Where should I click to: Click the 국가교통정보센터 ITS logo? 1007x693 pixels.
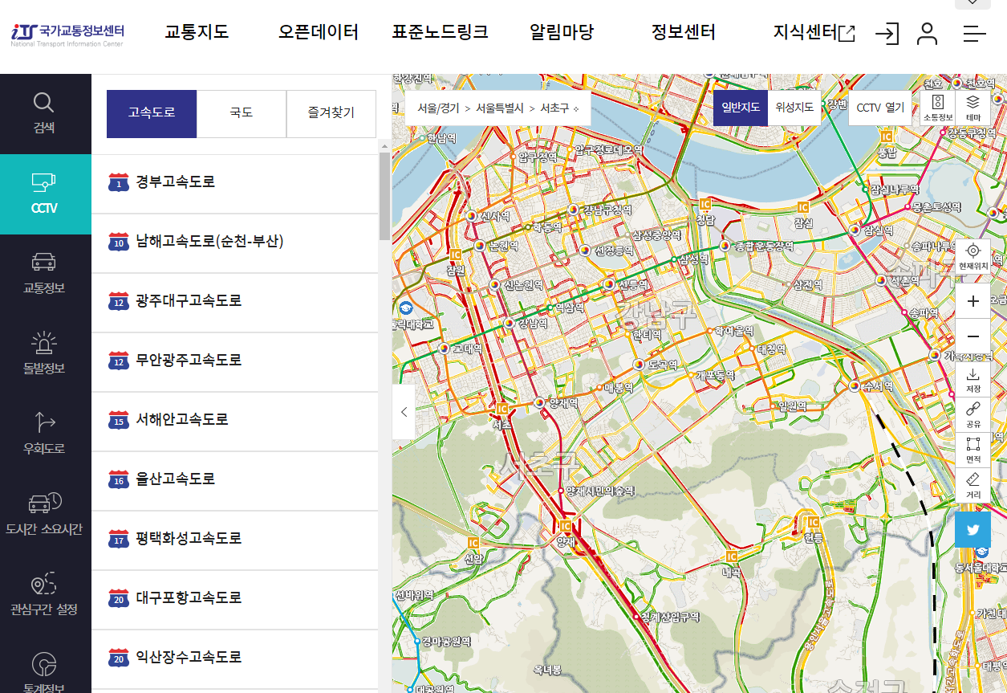67,34
